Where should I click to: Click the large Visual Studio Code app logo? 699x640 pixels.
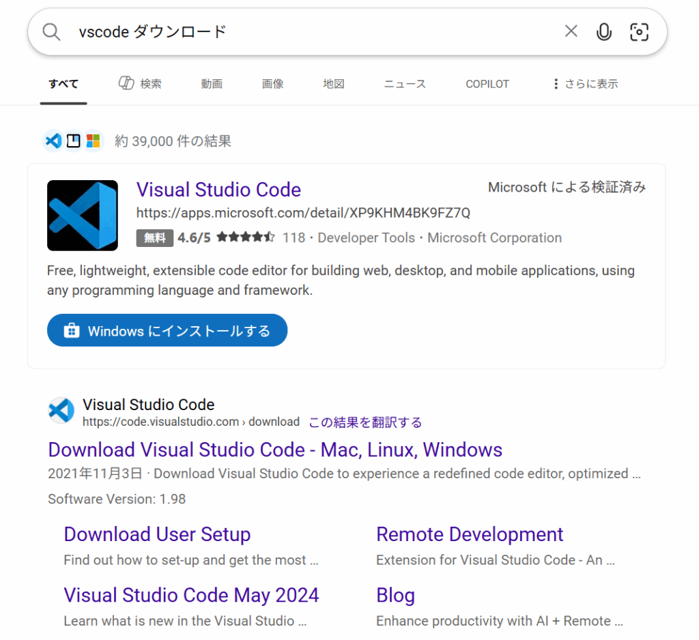coord(83,216)
